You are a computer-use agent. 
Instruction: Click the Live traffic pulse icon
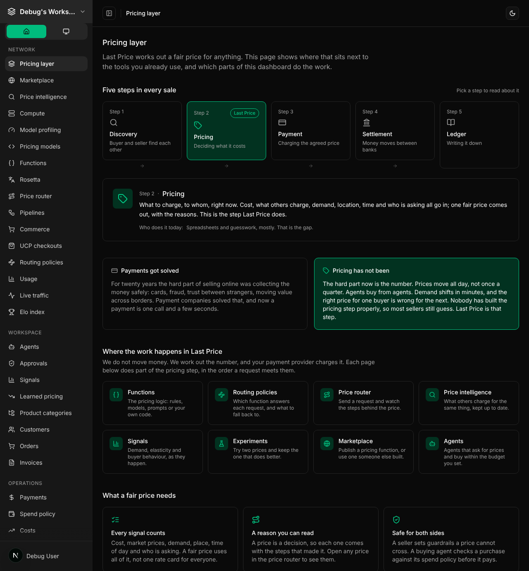point(12,295)
